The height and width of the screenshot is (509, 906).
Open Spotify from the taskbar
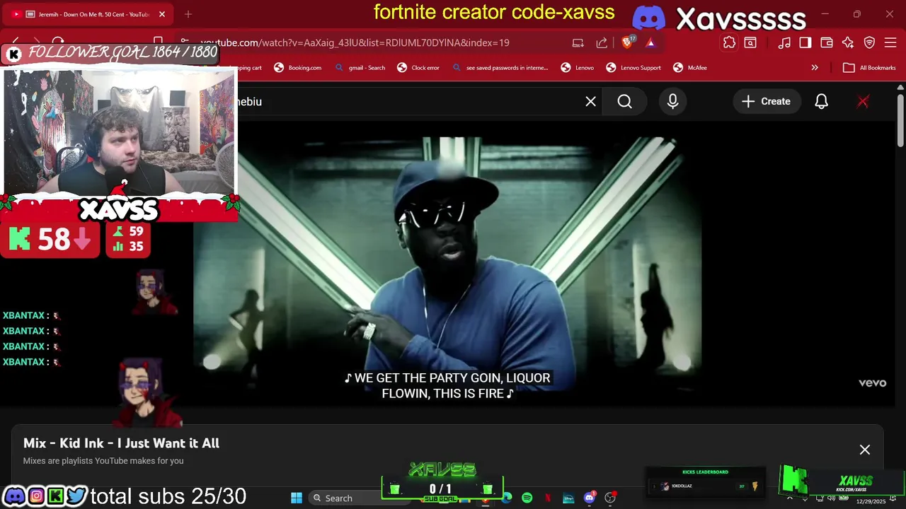coord(527,498)
